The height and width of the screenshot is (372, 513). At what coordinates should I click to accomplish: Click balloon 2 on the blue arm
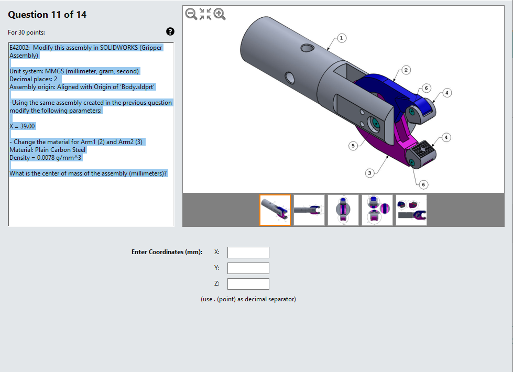click(x=406, y=70)
